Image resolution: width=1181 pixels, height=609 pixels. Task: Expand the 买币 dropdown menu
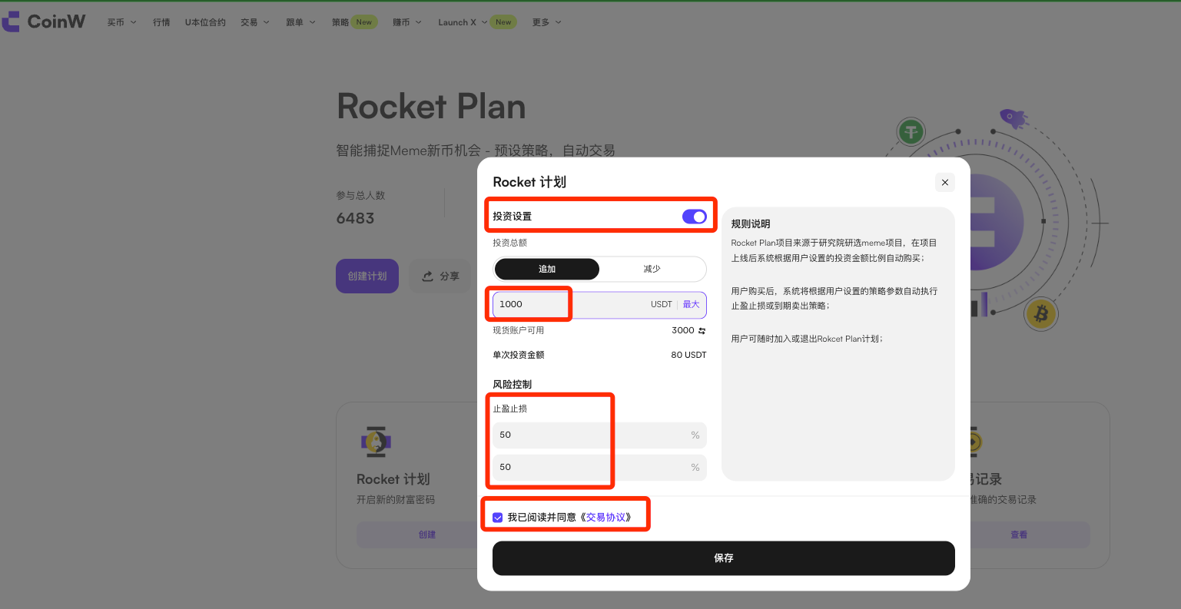click(x=121, y=22)
